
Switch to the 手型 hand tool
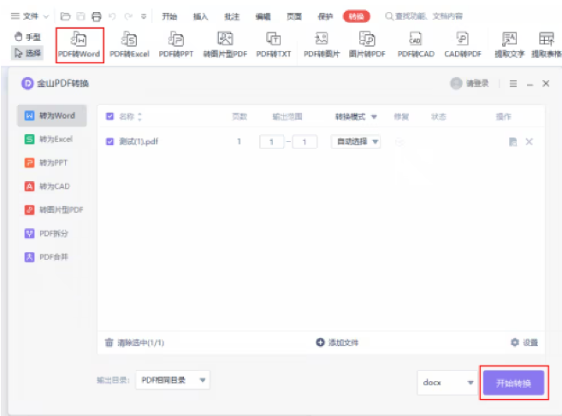[27, 37]
